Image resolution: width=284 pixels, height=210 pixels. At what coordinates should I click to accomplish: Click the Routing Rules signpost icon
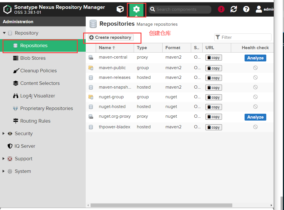pos(16,121)
